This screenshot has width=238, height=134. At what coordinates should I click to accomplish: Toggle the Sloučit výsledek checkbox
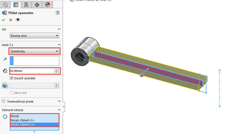point(11,78)
